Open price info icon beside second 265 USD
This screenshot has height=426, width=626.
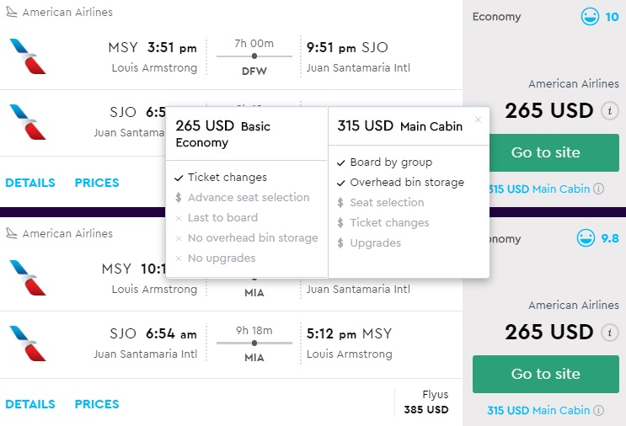pyautogui.click(x=608, y=333)
